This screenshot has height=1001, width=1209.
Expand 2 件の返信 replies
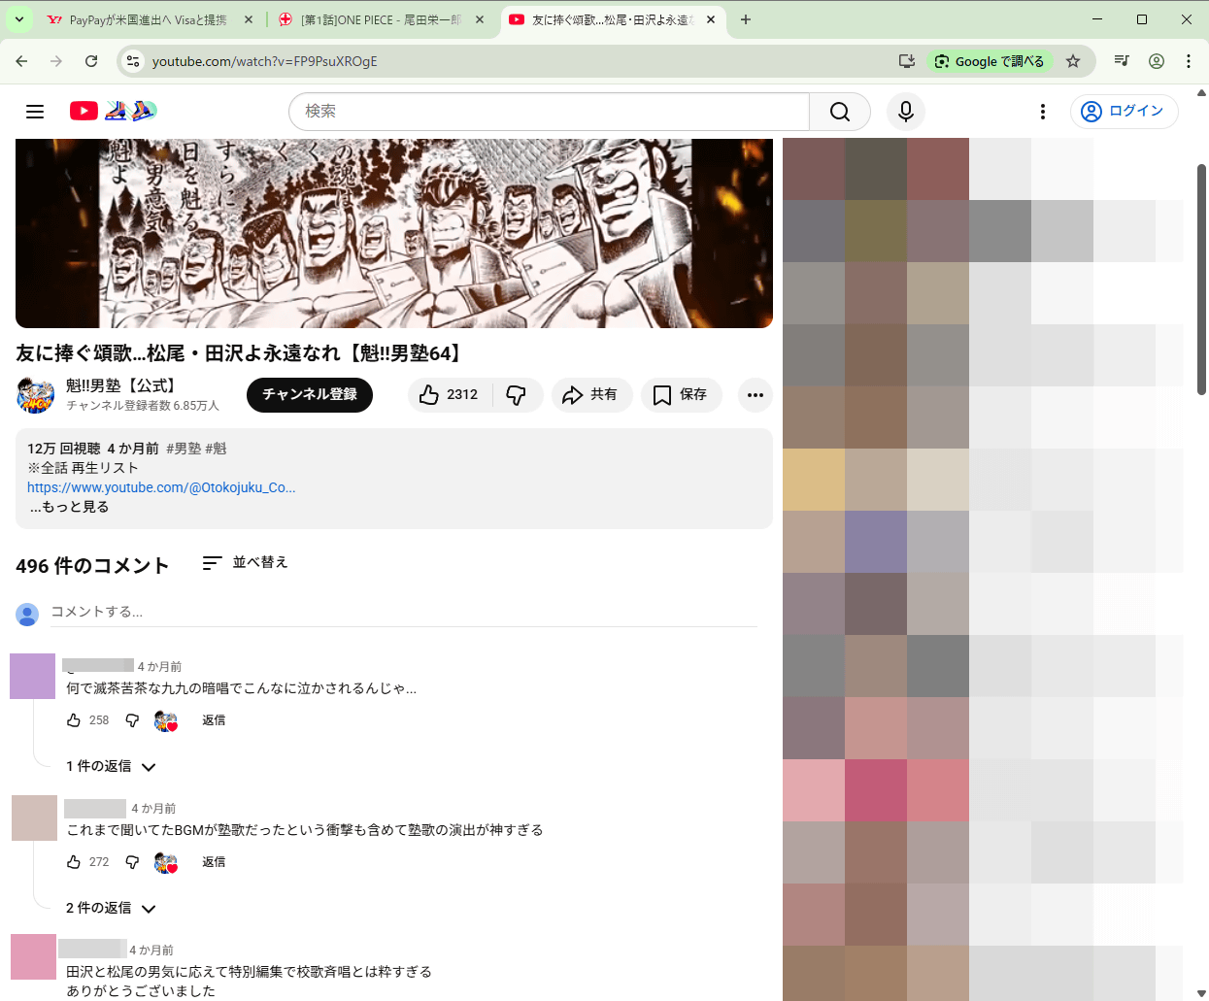111,909
